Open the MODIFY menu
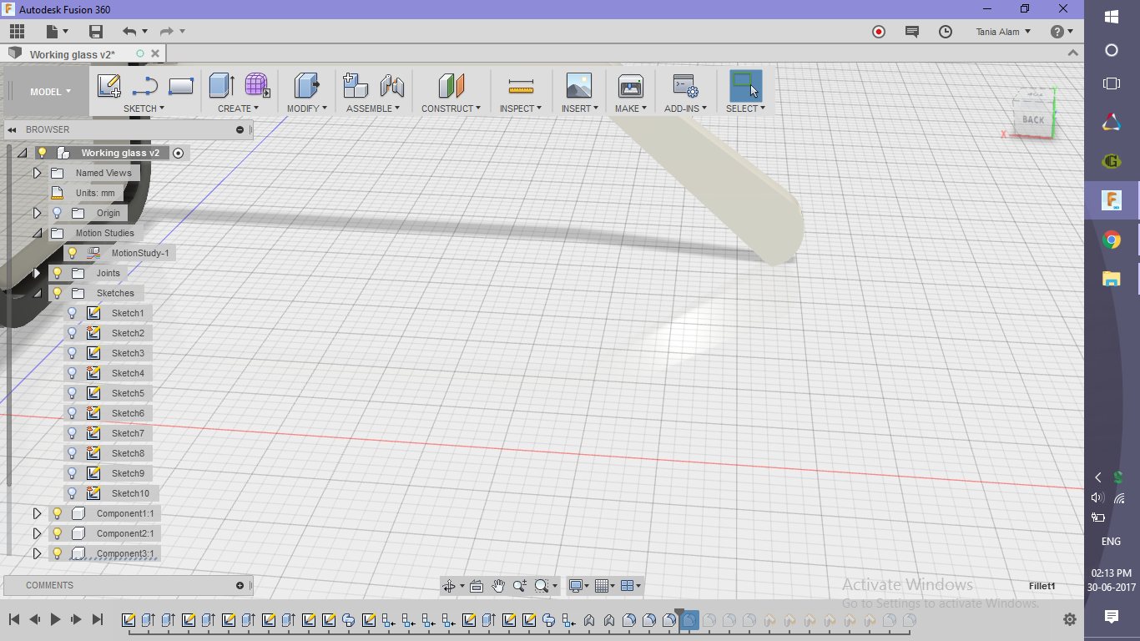Viewport: 1140px width, 641px height. 306,109
